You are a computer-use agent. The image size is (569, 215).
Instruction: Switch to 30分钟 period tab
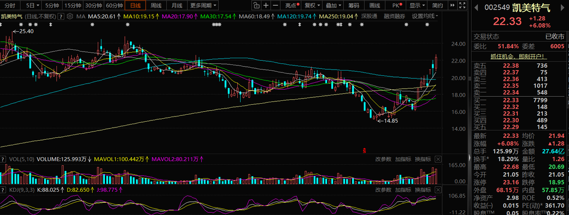[93, 5]
